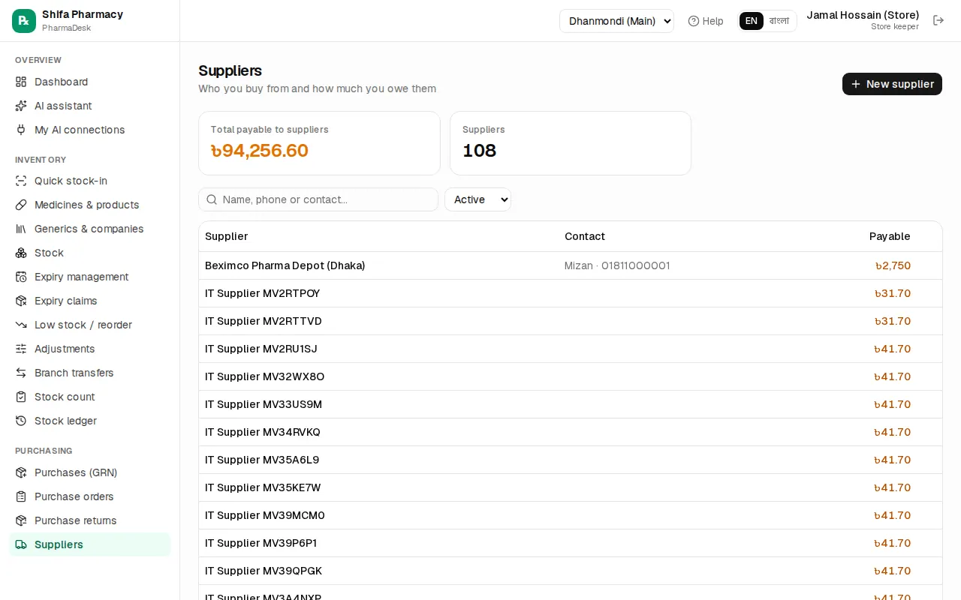Click the Quick stock-in scan icon
The image size is (961, 600).
[21, 181]
